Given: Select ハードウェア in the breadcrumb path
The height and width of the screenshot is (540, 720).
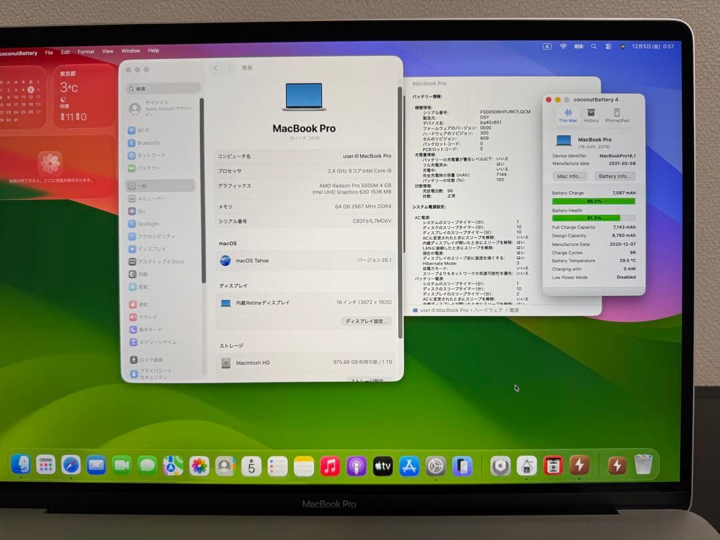Looking at the screenshot, I should click(489, 311).
